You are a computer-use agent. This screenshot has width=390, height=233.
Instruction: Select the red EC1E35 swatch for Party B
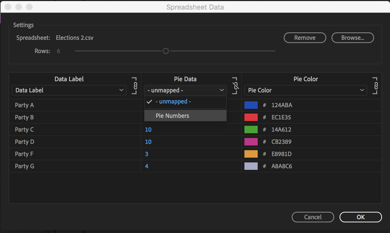tap(251, 117)
